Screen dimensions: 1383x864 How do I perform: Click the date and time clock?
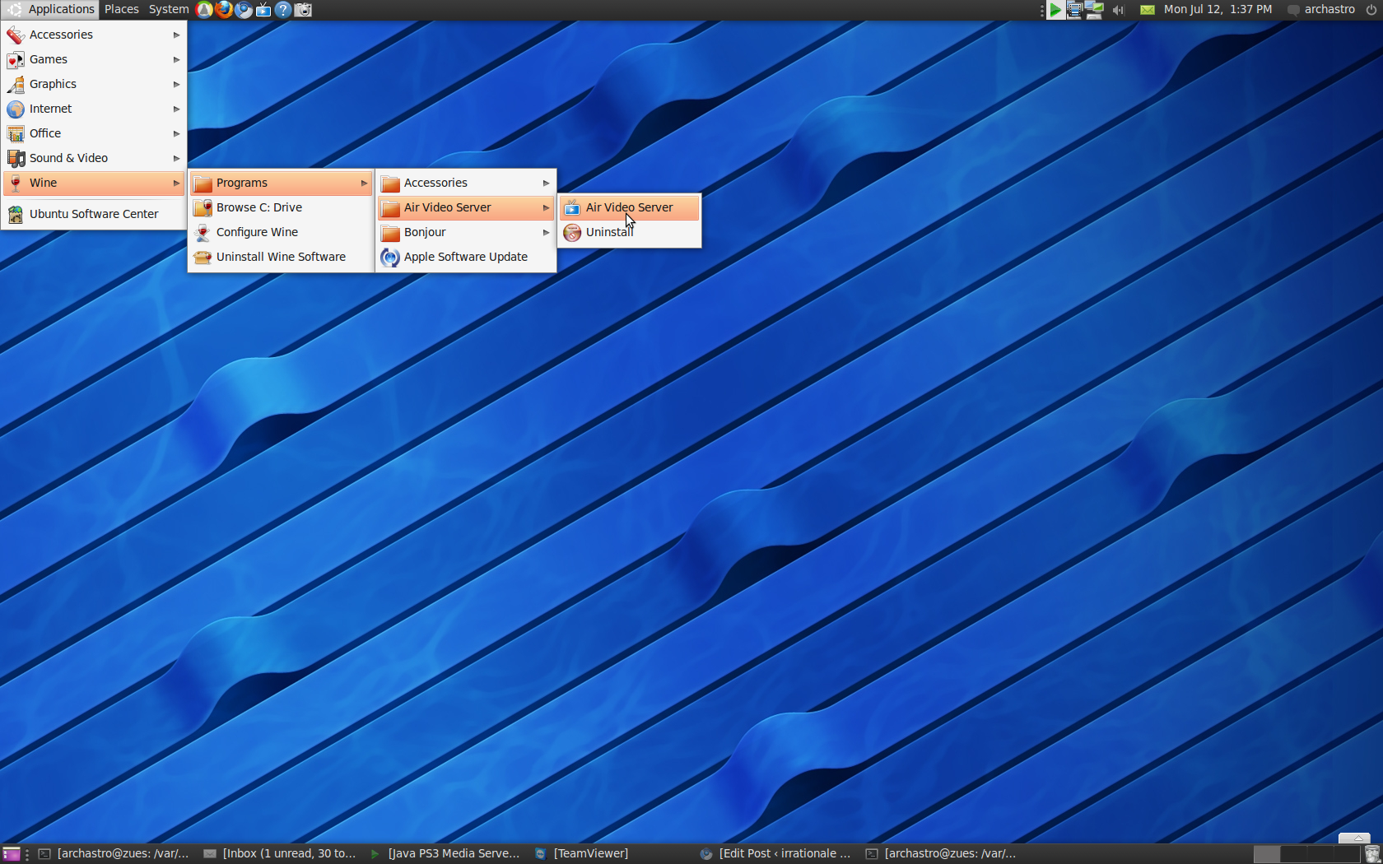point(1218,10)
